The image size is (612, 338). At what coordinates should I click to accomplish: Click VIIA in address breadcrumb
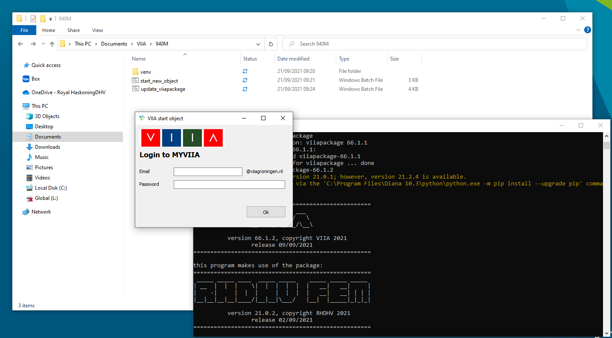(141, 44)
